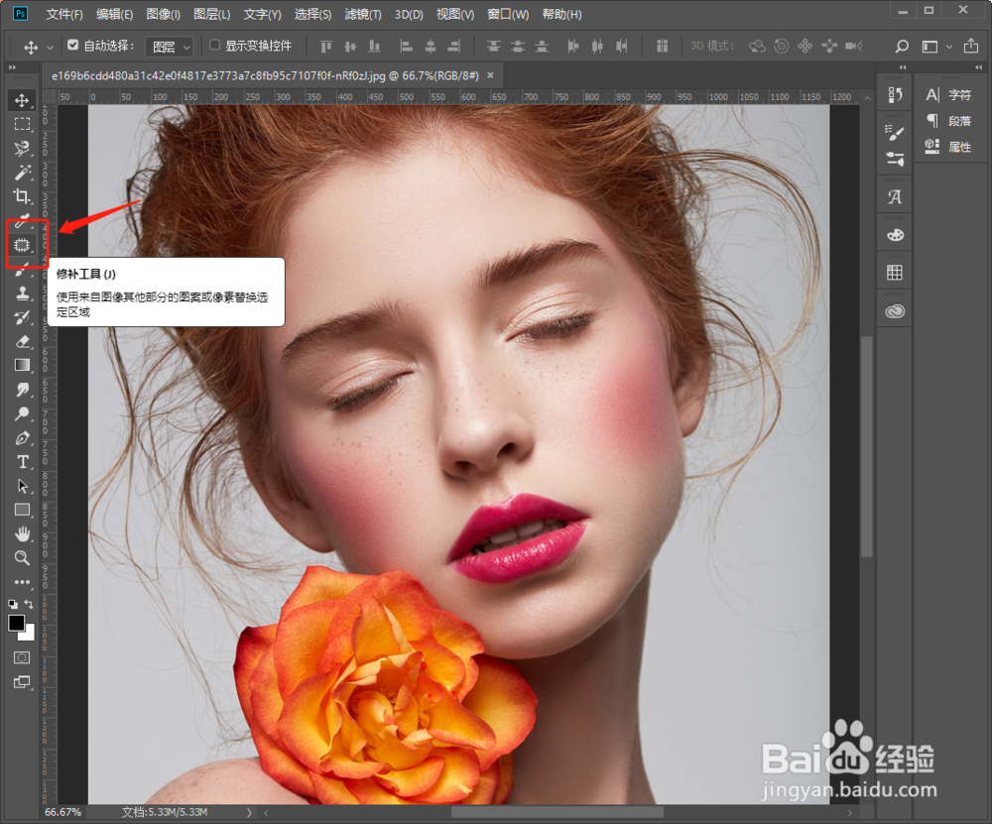
Task: Activate the Hand tool
Action: coord(22,534)
